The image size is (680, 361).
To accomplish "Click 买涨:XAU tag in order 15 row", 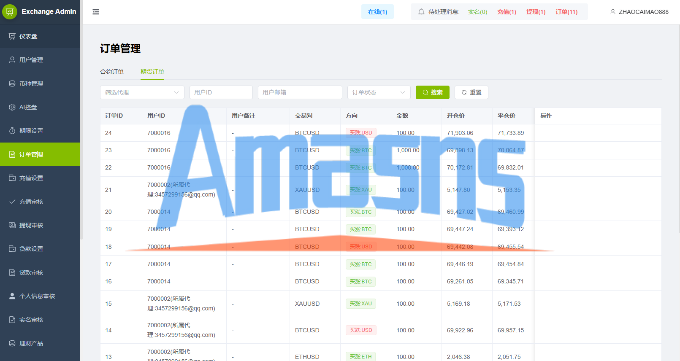I will point(361,304).
